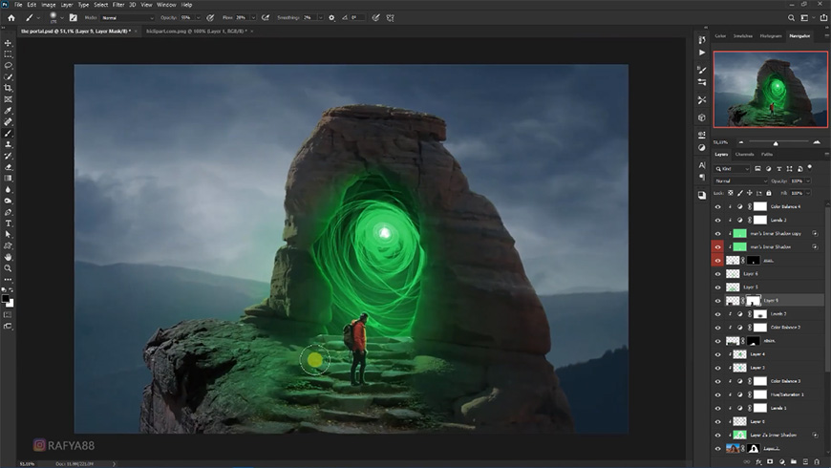Open the brush Mode dropdown

click(127, 17)
